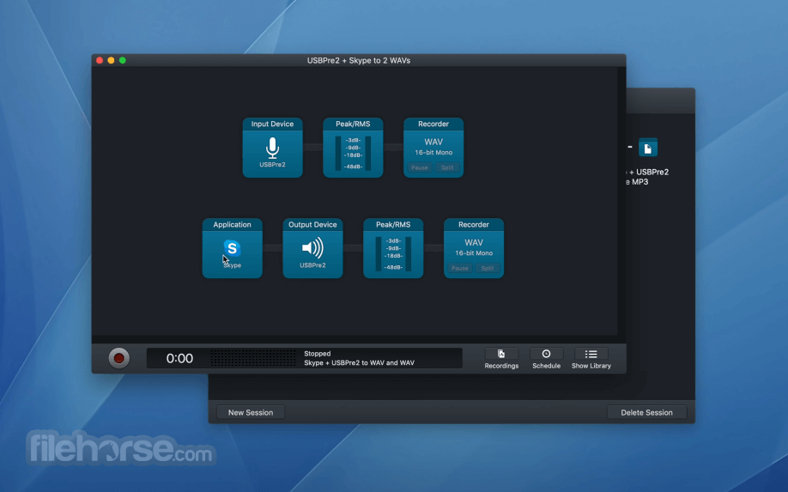Click the microphone icon in Input Device block

coord(272,148)
